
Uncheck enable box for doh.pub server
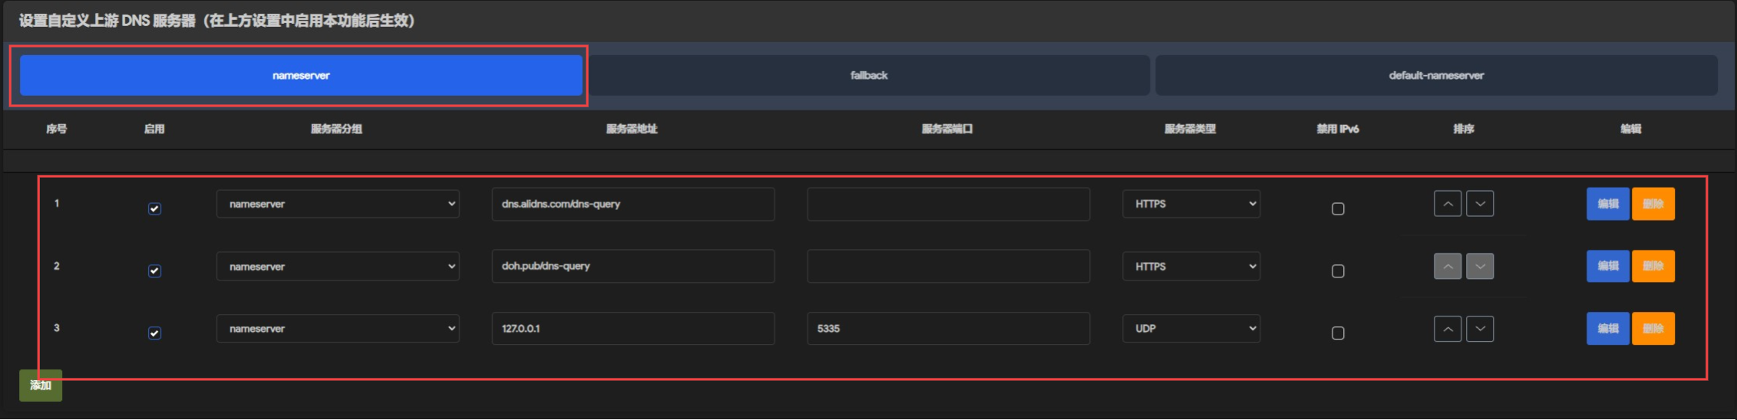point(154,271)
